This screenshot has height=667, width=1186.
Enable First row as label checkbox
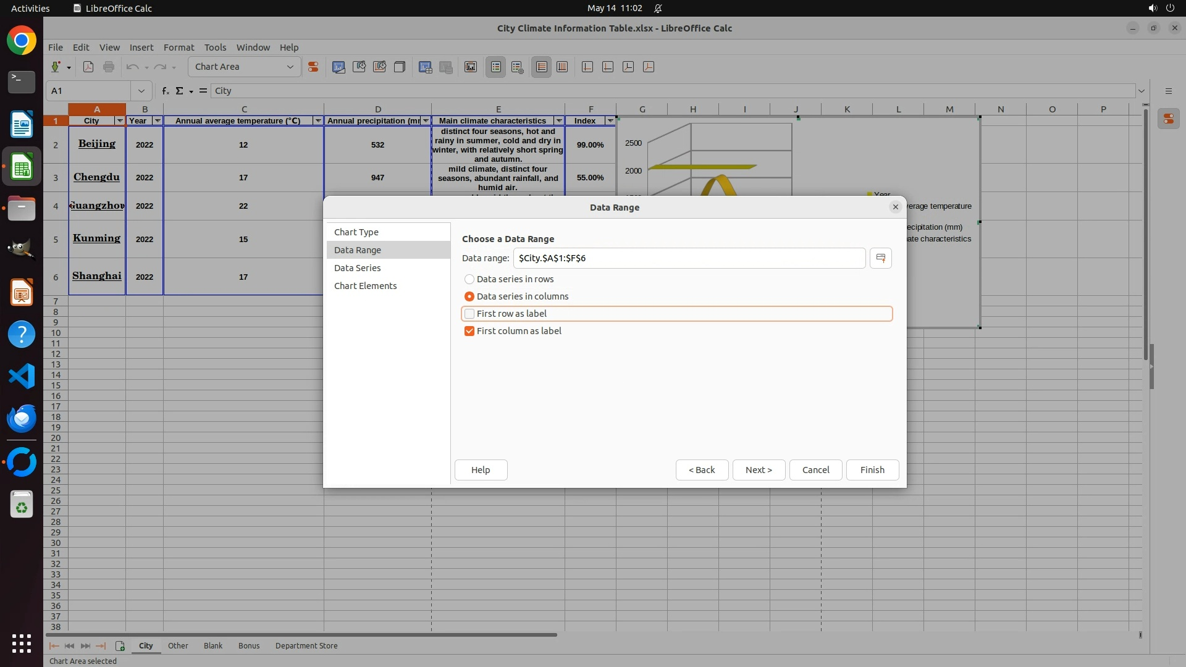(x=469, y=314)
